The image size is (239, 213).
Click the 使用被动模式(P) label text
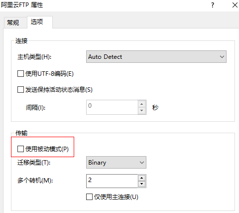coord(47,149)
